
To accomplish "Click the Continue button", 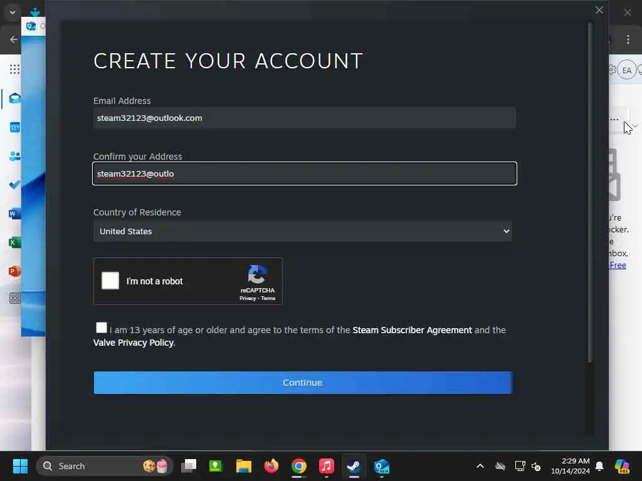I will point(303,383).
